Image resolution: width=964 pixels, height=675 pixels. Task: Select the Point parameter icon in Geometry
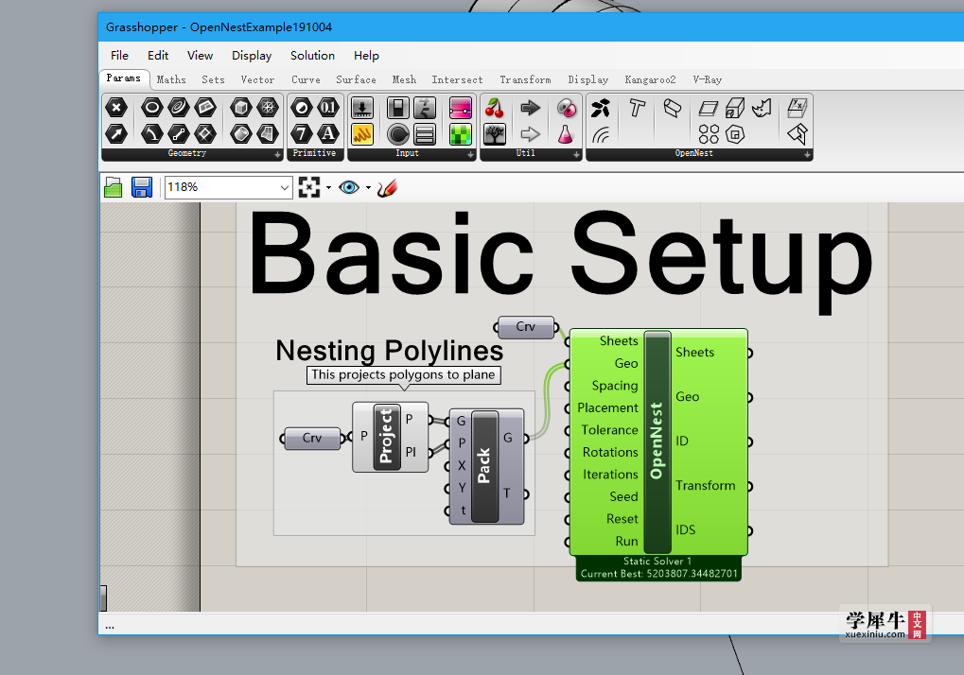tap(116, 108)
